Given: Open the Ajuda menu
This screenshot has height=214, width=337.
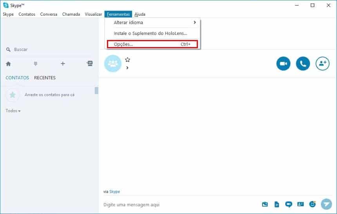Looking at the screenshot, I should (x=140, y=14).
